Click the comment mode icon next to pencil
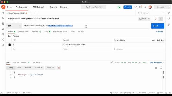 pyautogui.click(x=161, y=19)
